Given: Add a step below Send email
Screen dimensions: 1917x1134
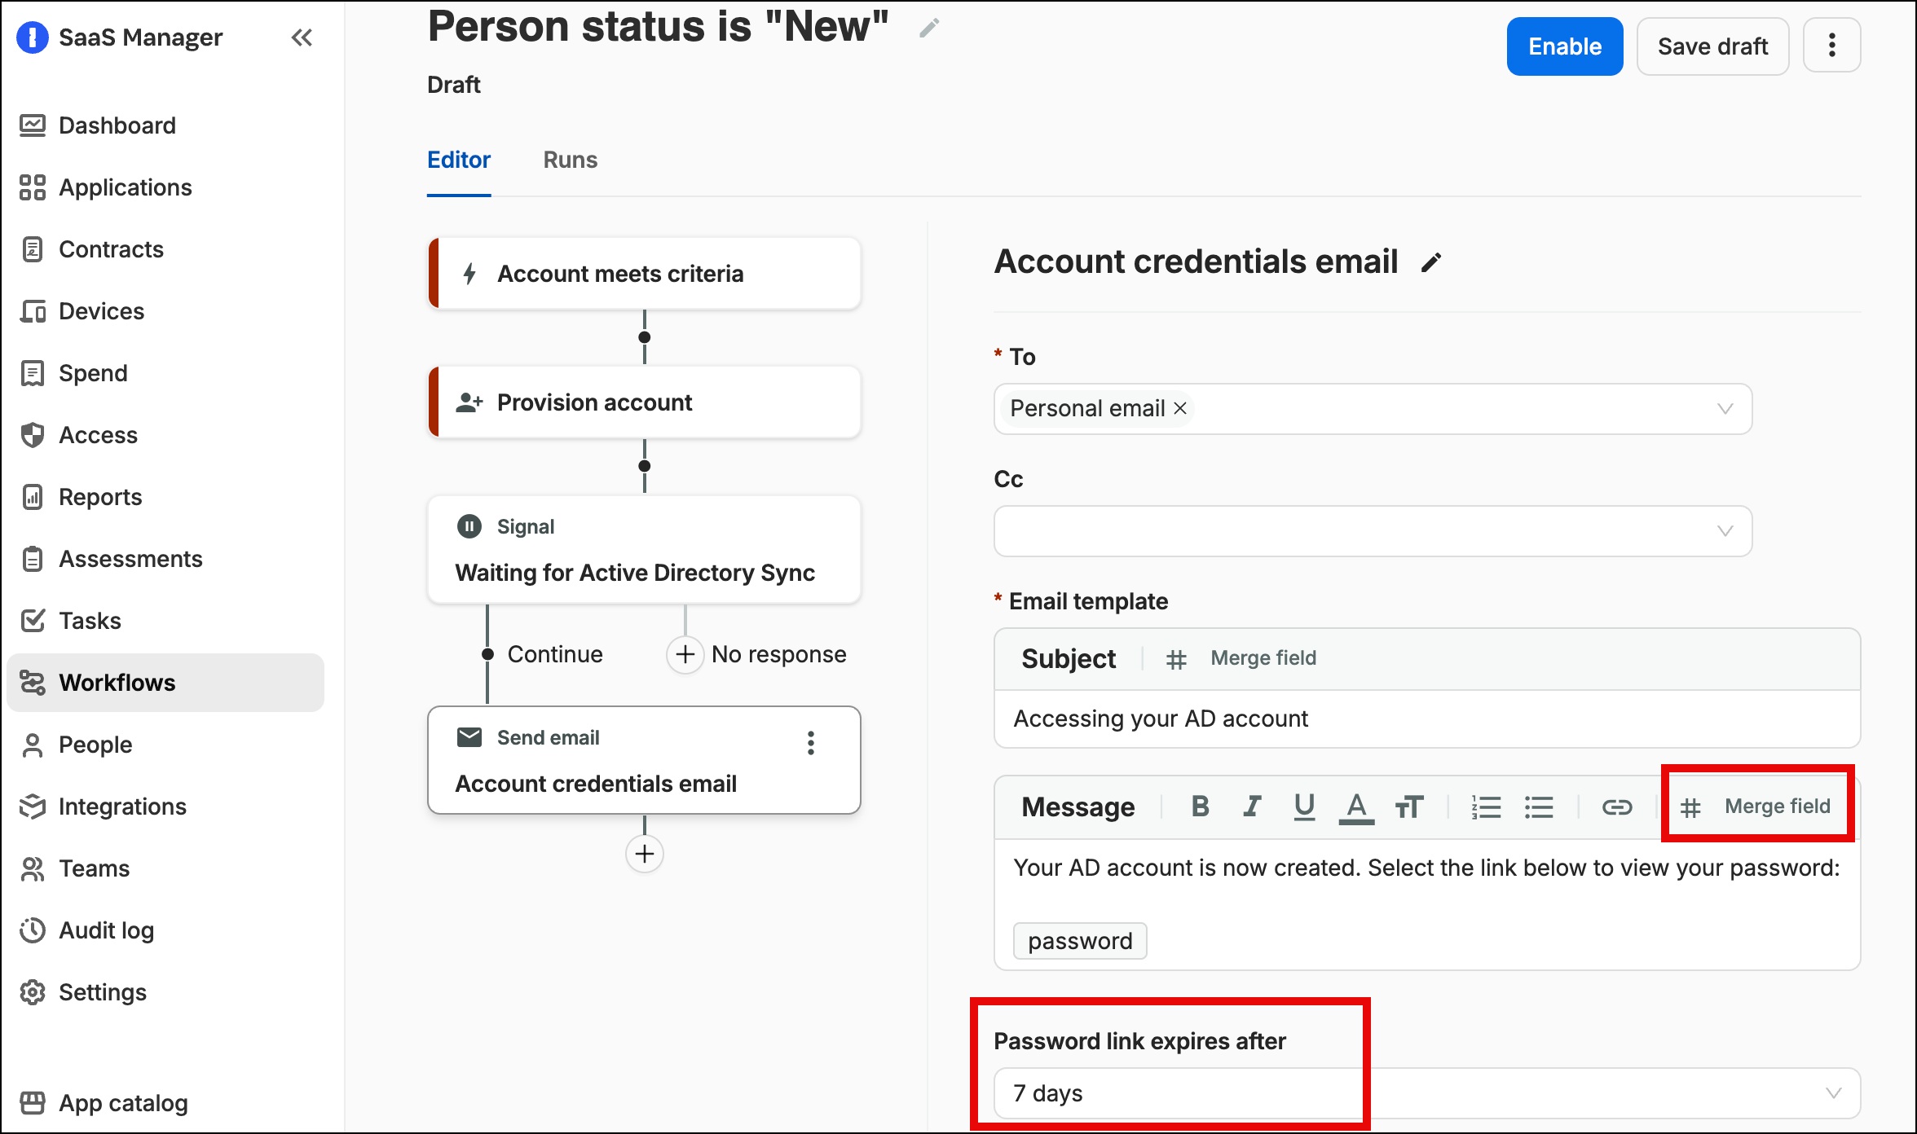Looking at the screenshot, I should (x=645, y=854).
